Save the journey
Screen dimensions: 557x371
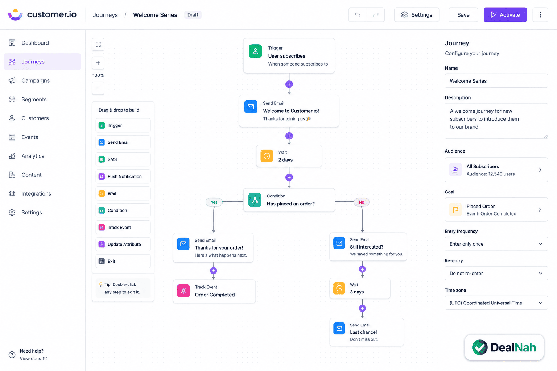(463, 15)
